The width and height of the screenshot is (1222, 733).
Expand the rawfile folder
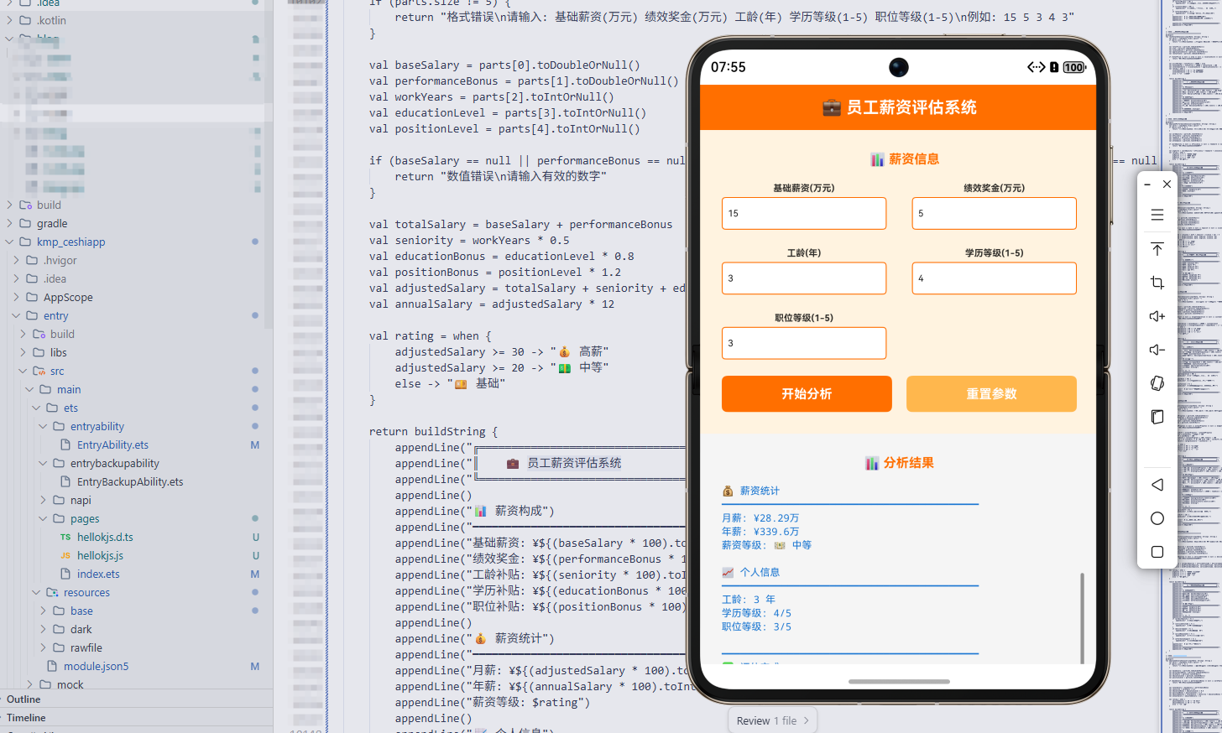click(x=43, y=647)
